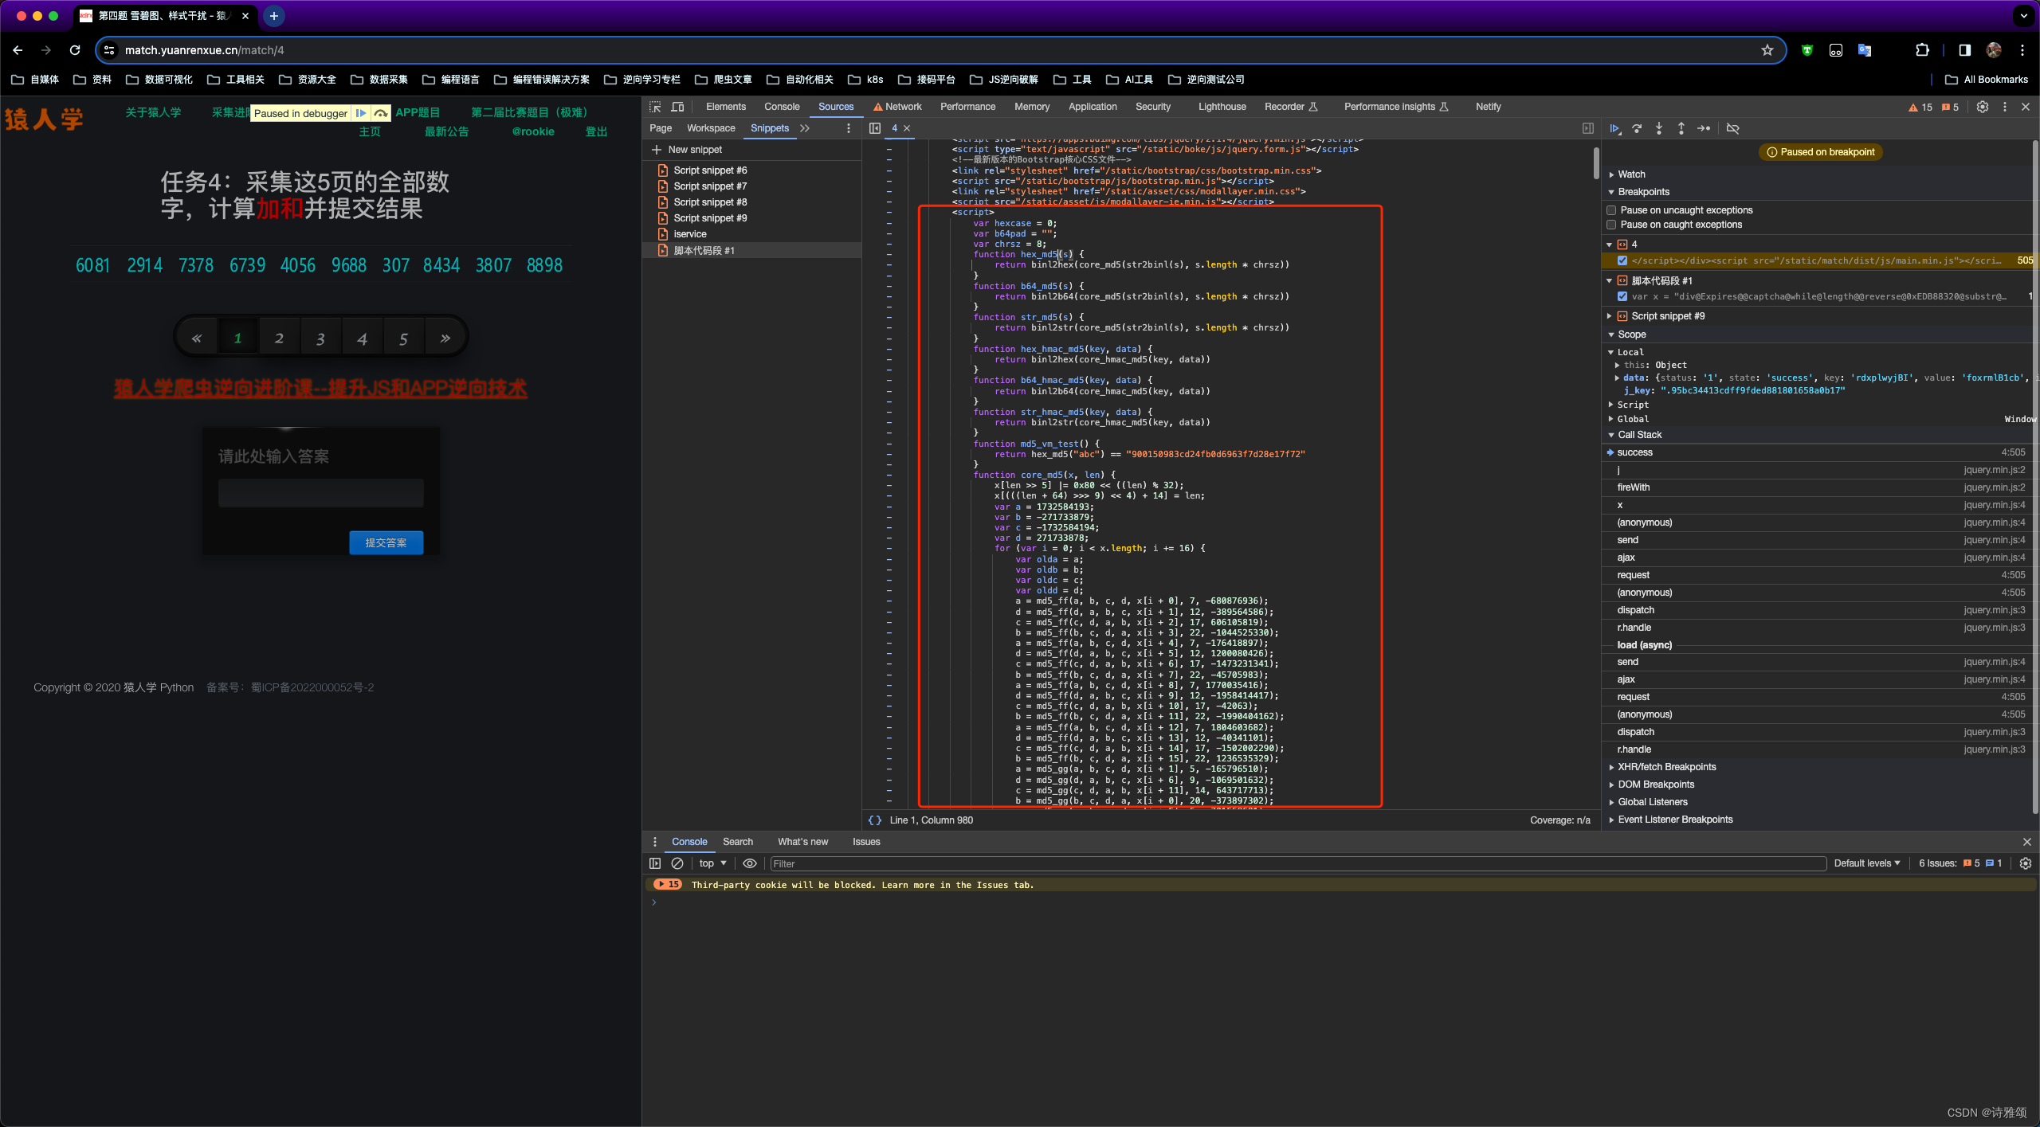
Task: Enable Pause on uncaught exceptions
Action: tap(1611, 210)
